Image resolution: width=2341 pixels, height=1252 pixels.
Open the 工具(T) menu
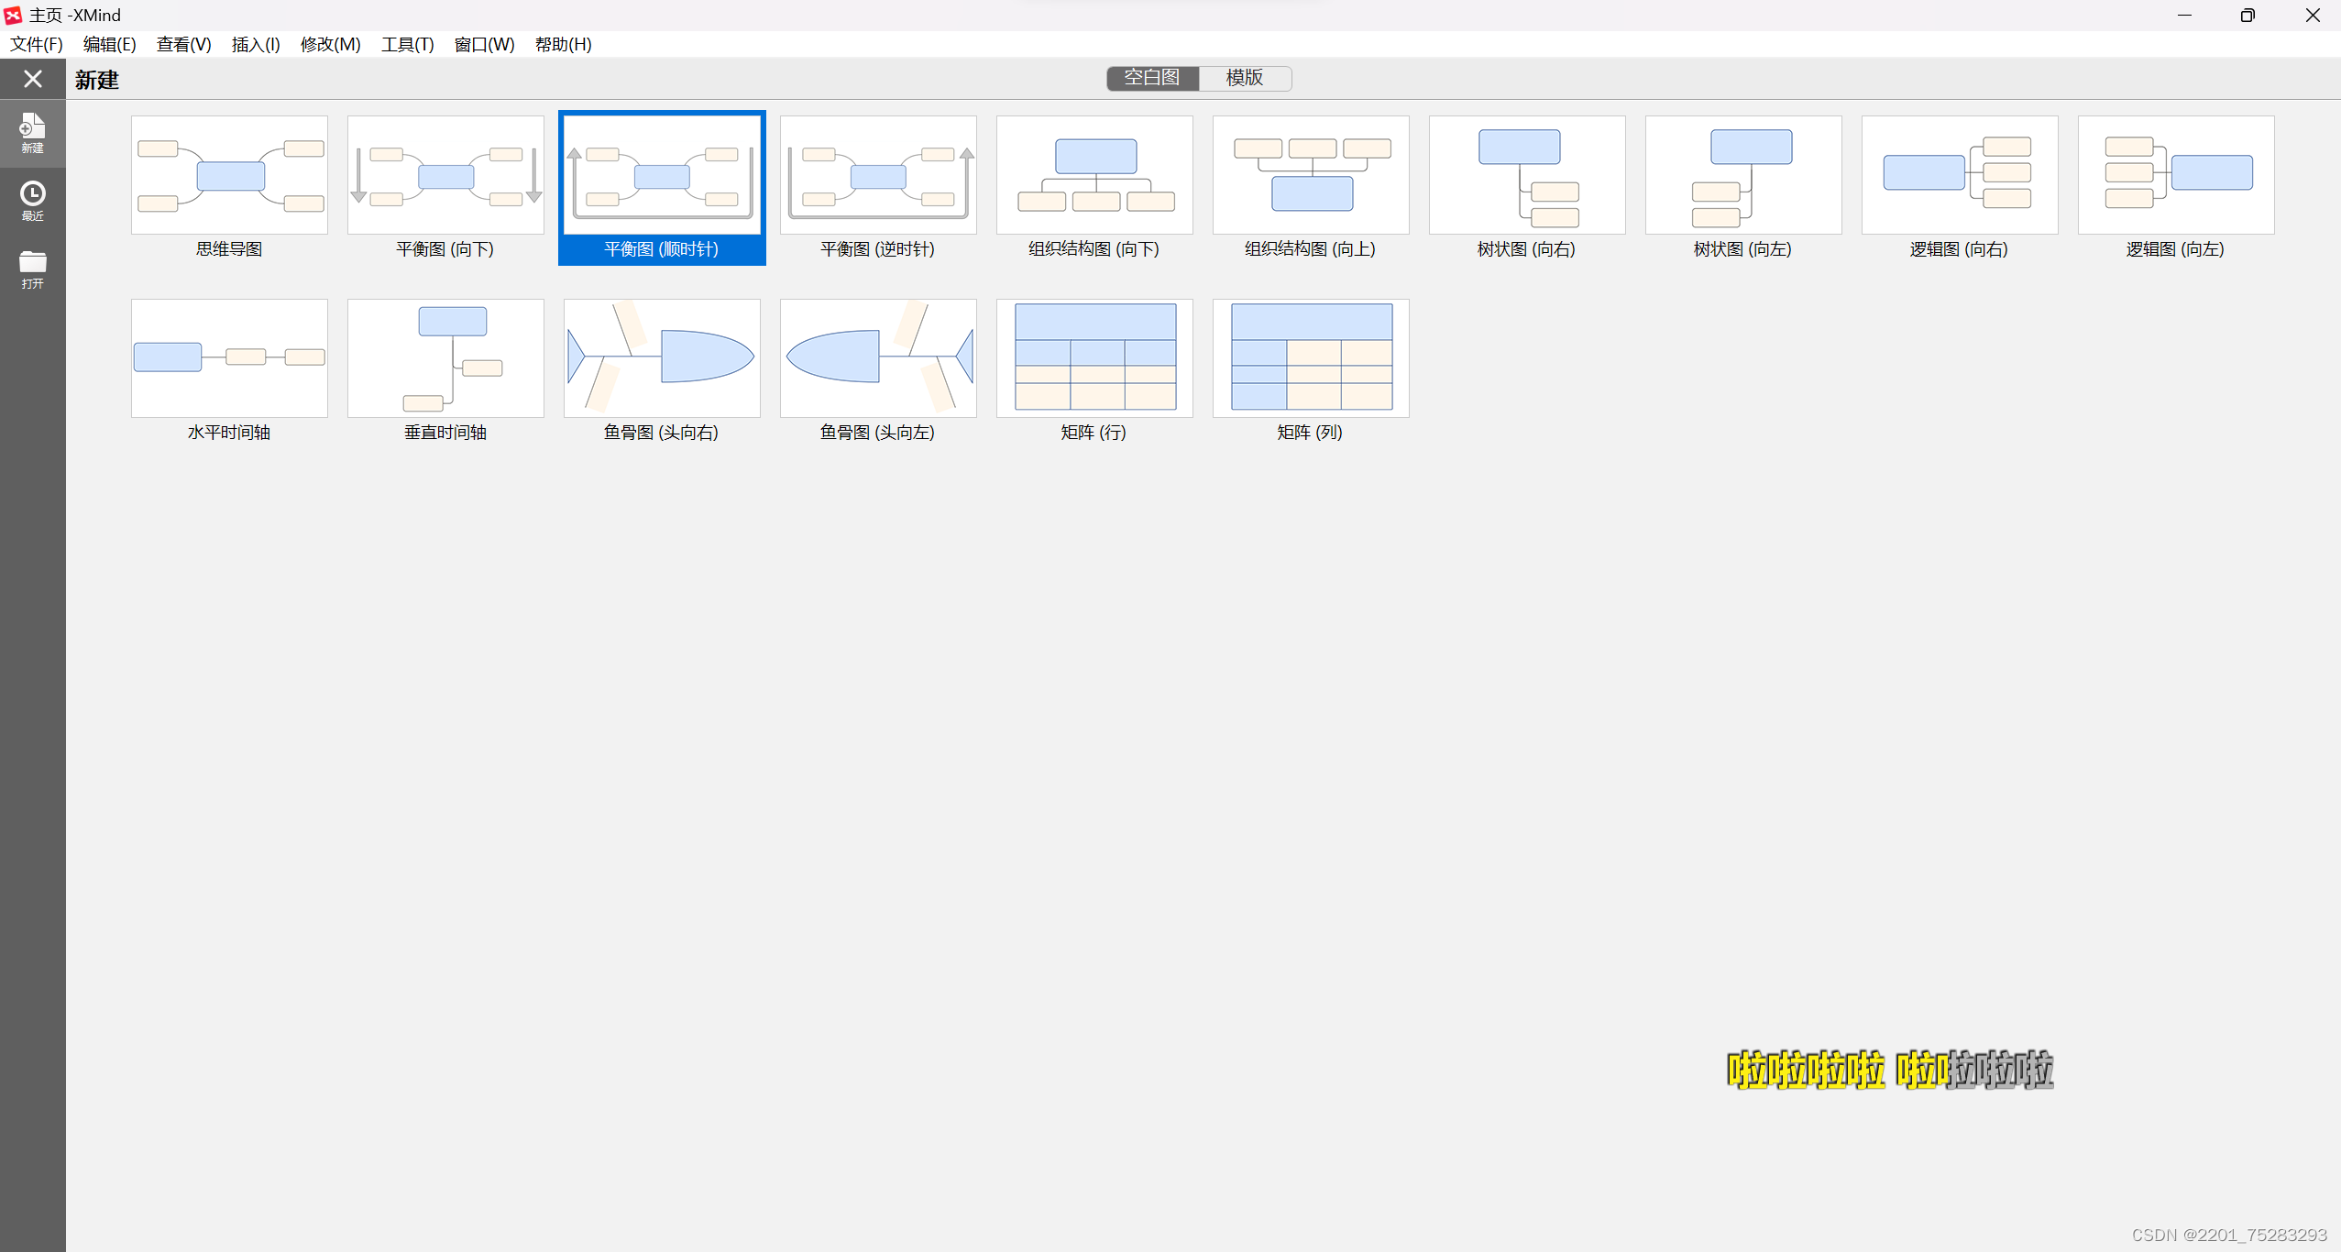point(407,44)
